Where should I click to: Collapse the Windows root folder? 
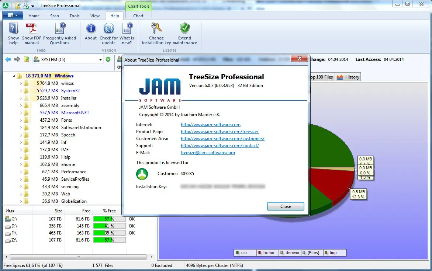tap(14, 76)
